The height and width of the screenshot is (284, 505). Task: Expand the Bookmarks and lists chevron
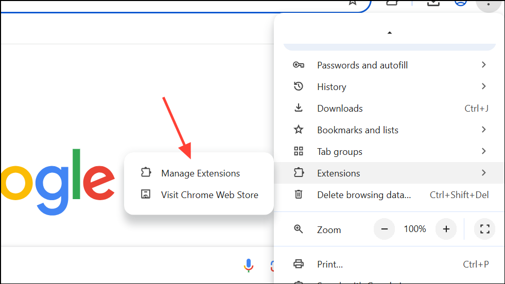point(483,130)
